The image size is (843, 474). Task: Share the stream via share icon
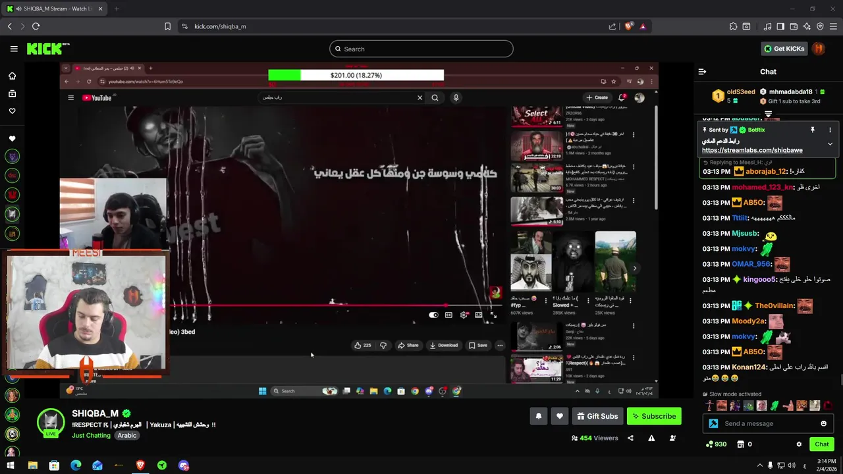[630, 438]
